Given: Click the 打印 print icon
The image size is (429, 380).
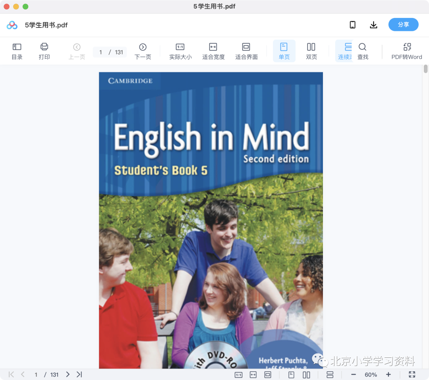Looking at the screenshot, I should 44,51.
